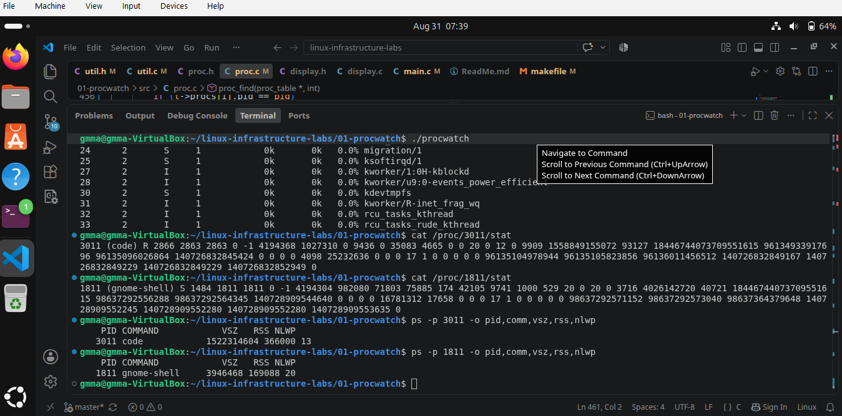The height and width of the screenshot is (416, 842).
Task: Change the LF end of line sequence
Action: [x=708, y=407]
